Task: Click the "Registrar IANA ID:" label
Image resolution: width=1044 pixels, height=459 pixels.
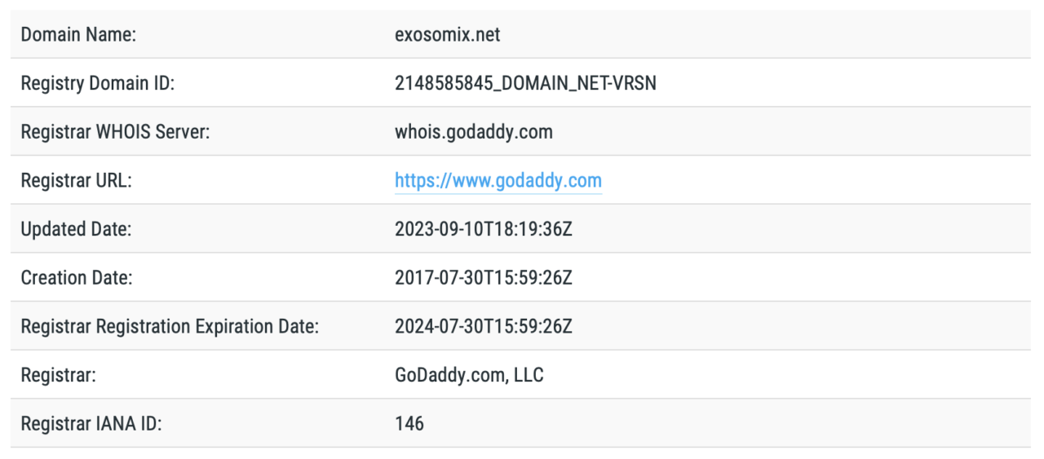Action: pos(91,424)
